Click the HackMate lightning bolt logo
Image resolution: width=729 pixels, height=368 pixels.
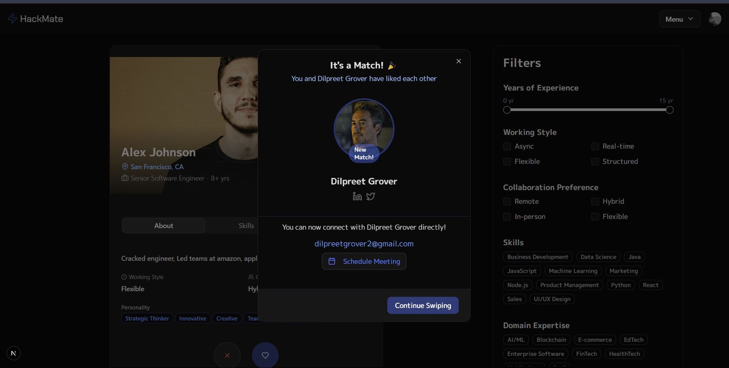tap(13, 19)
